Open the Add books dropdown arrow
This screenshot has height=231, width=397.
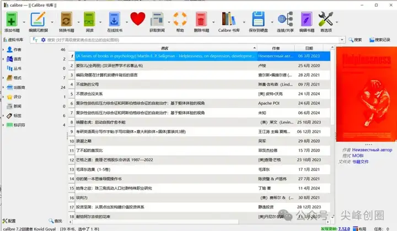(x=24, y=22)
